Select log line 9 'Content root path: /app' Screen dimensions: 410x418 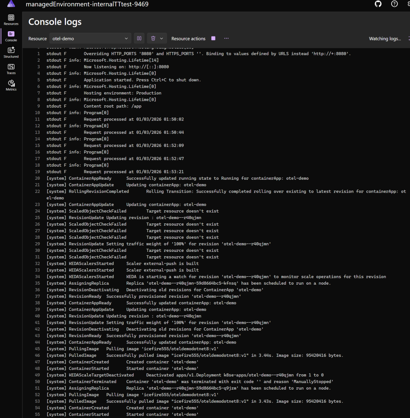click(94, 106)
